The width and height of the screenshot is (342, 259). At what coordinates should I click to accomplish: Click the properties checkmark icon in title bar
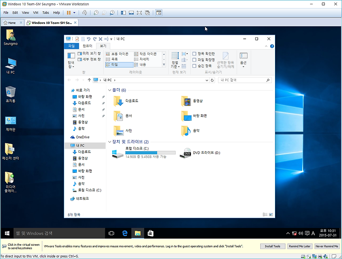tap(77, 39)
